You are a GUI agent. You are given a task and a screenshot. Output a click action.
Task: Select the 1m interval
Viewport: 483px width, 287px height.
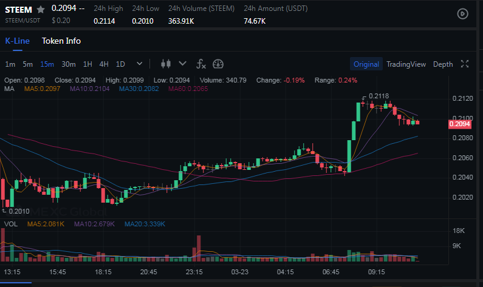(x=10, y=64)
